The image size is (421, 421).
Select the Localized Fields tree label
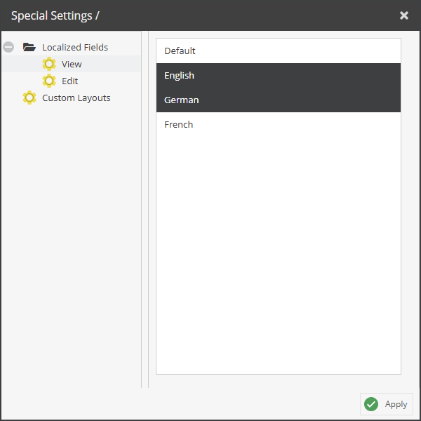tap(75, 47)
